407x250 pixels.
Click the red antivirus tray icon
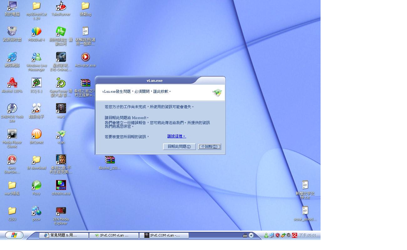(x=295, y=235)
